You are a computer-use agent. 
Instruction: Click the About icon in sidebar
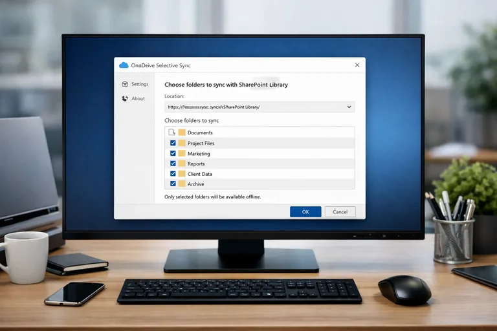pos(125,98)
